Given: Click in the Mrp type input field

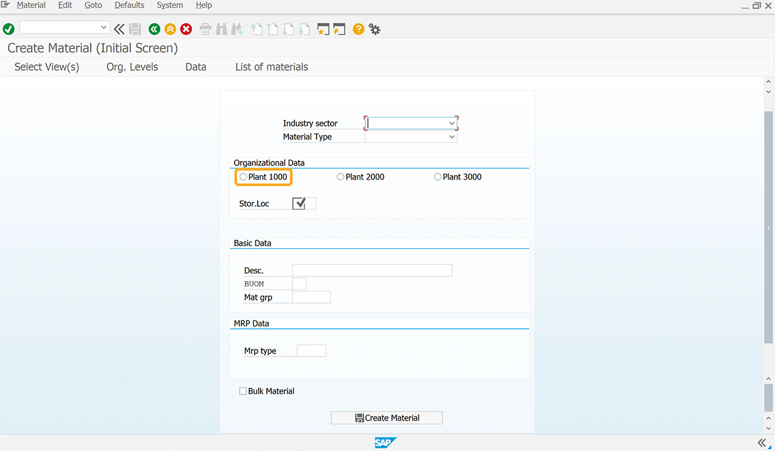Looking at the screenshot, I should coord(311,351).
